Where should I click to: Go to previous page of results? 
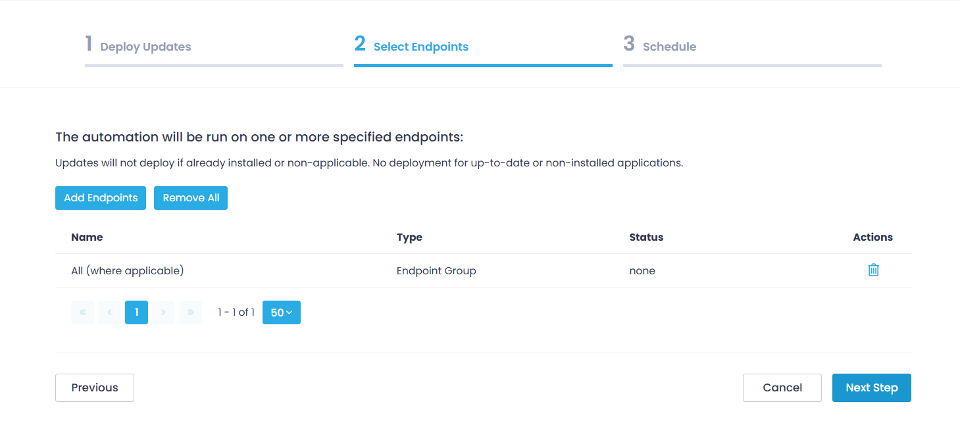[110, 312]
